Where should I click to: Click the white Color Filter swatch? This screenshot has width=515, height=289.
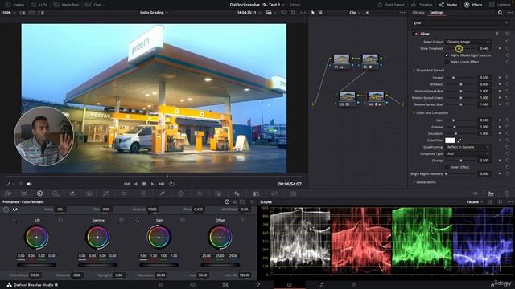[x=450, y=140]
